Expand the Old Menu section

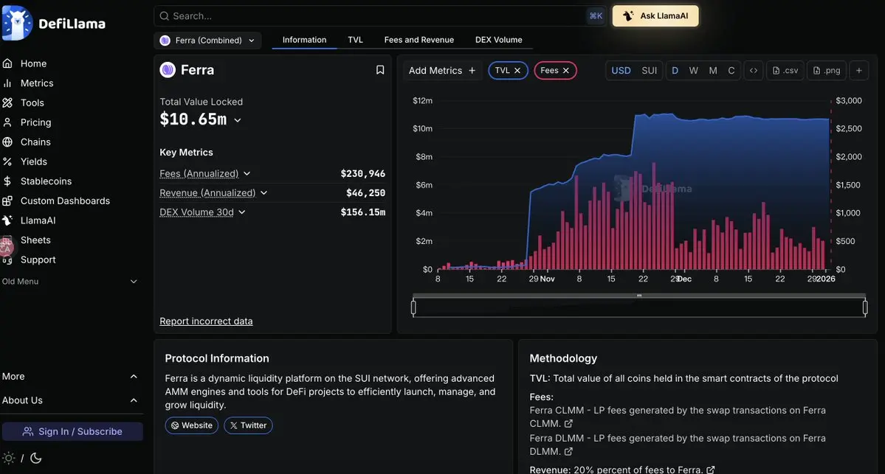coord(134,282)
